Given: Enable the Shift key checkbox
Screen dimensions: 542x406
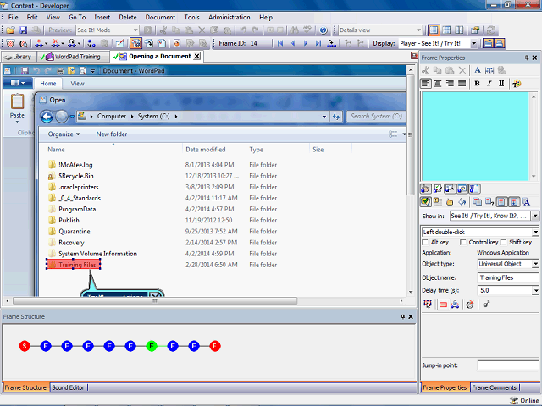Looking at the screenshot, I should click(504, 243).
